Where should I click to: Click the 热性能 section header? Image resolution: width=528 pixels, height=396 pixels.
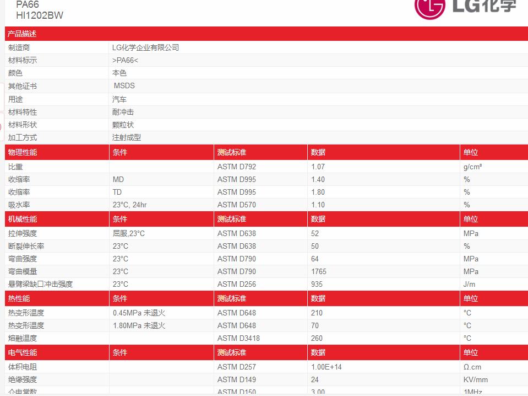[x=19, y=298]
